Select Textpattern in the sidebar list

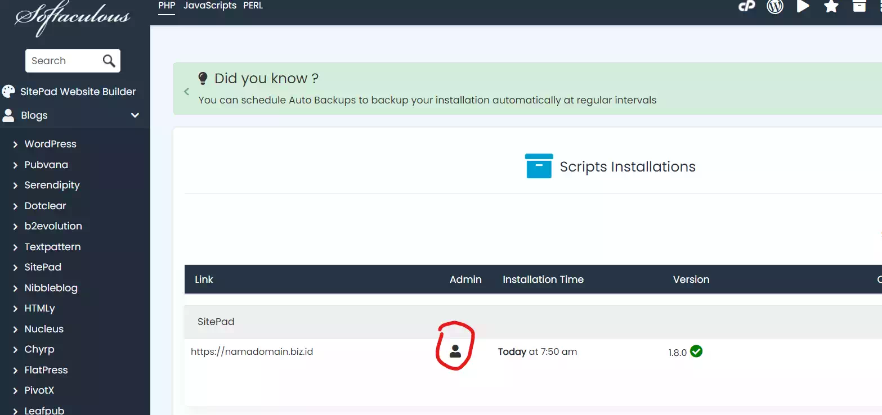52,247
